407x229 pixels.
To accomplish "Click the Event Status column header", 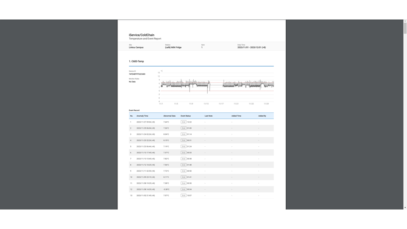I will point(186,116).
